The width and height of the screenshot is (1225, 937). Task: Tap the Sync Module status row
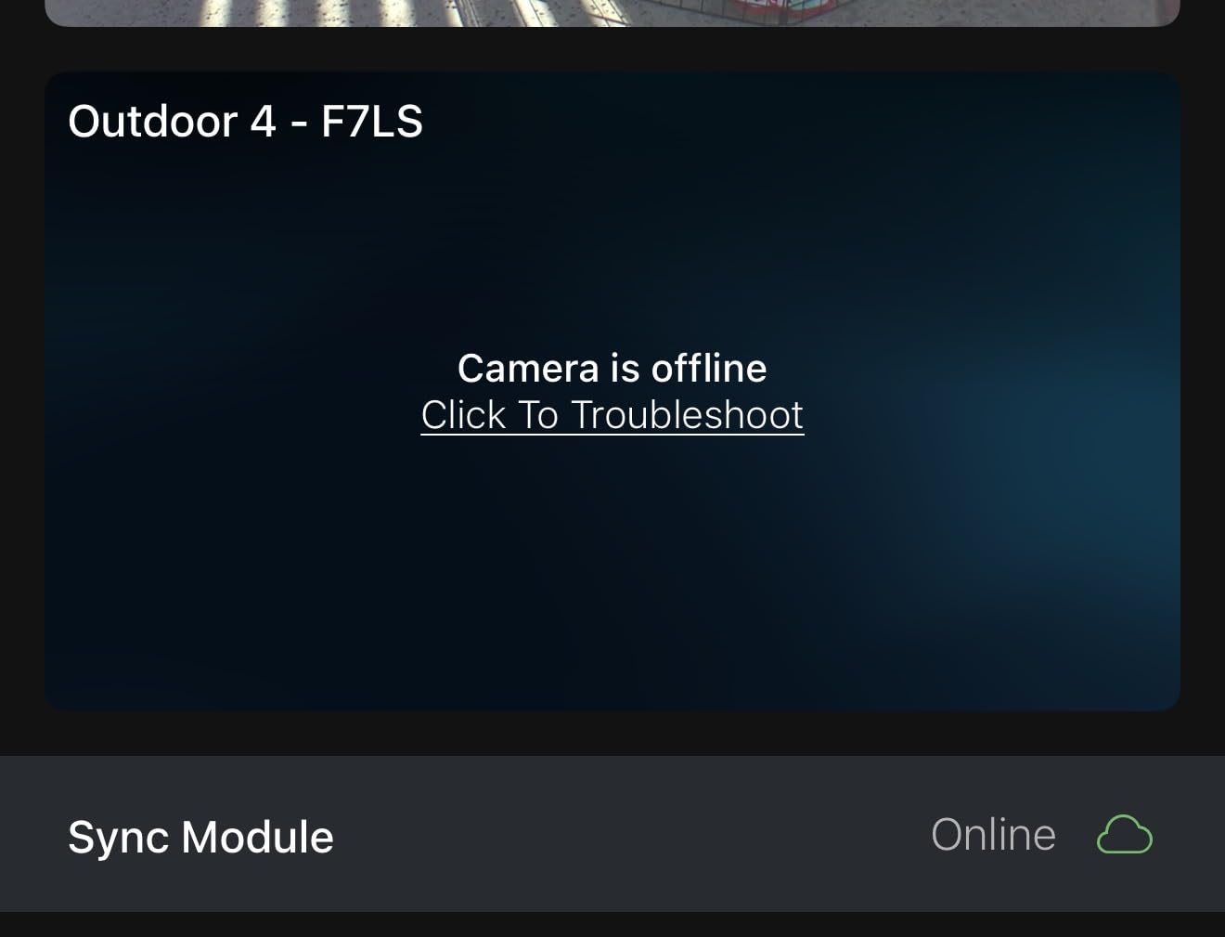612,834
